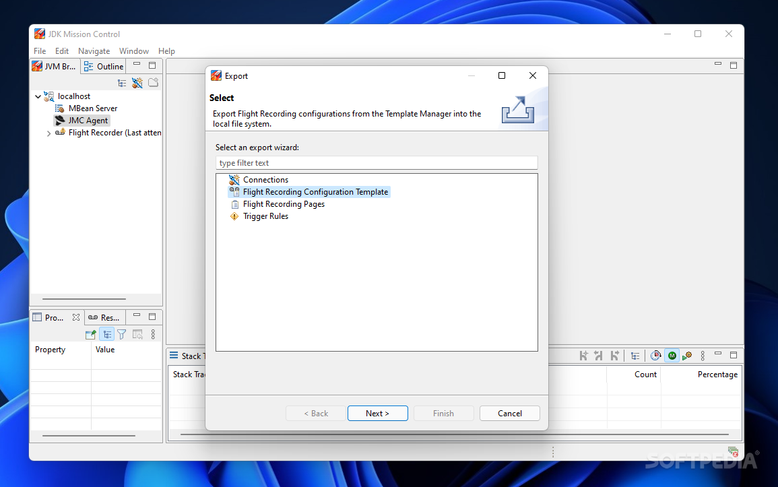The image size is (778, 487).
Task: Open the Edit menu
Action: 62,51
